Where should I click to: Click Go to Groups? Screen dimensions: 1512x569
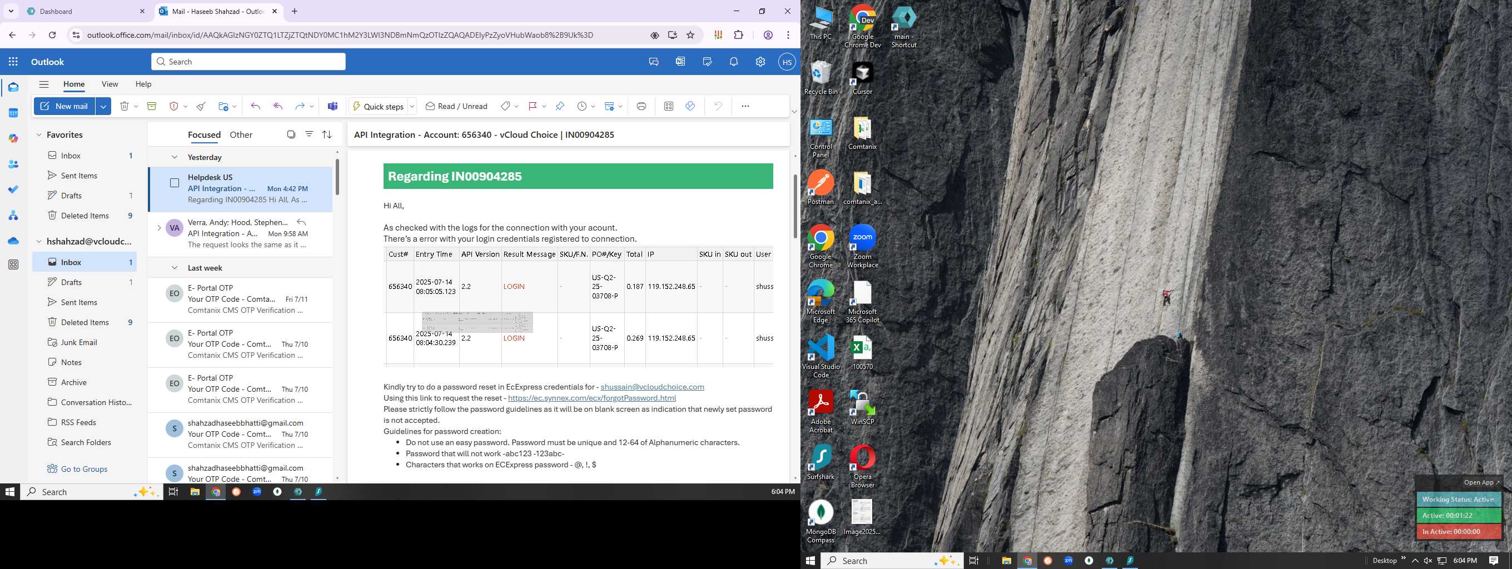[x=84, y=470]
